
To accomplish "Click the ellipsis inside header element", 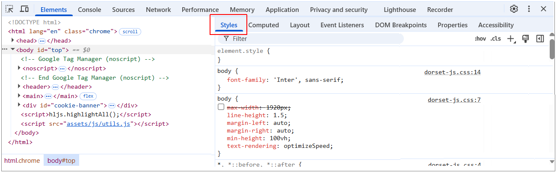I will coord(55,87).
